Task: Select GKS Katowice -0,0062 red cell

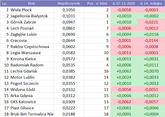Action: click(124, 102)
